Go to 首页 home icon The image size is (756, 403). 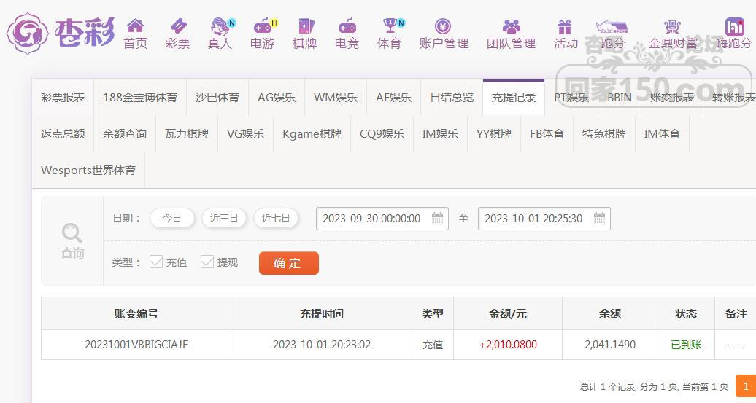tap(135, 26)
